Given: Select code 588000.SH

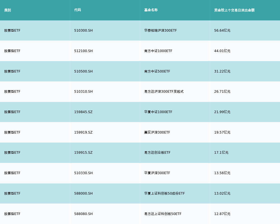Looking at the screenshot, I should tap(83, 193).
